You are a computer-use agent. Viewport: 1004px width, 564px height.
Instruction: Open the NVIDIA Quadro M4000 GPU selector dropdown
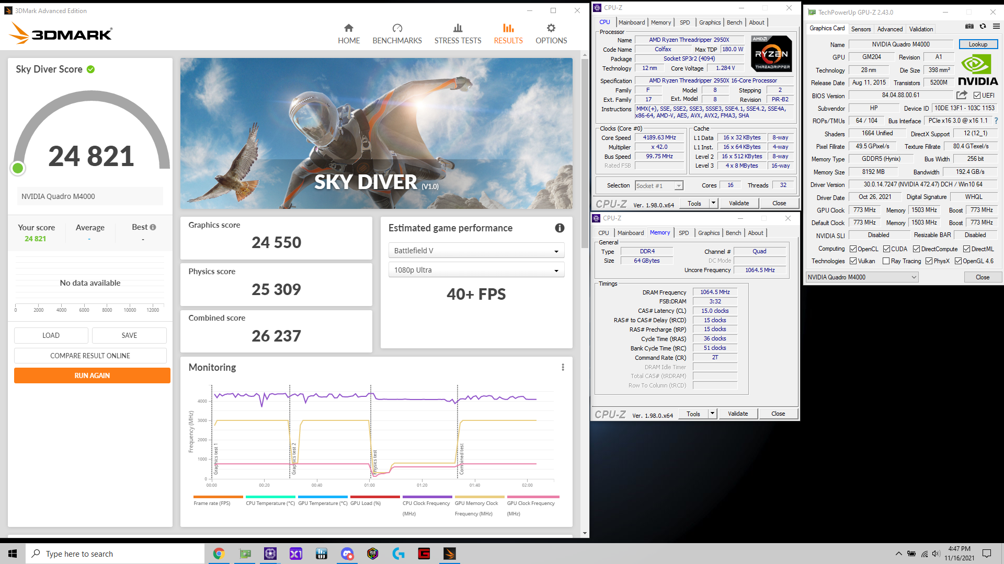[862, 277]
